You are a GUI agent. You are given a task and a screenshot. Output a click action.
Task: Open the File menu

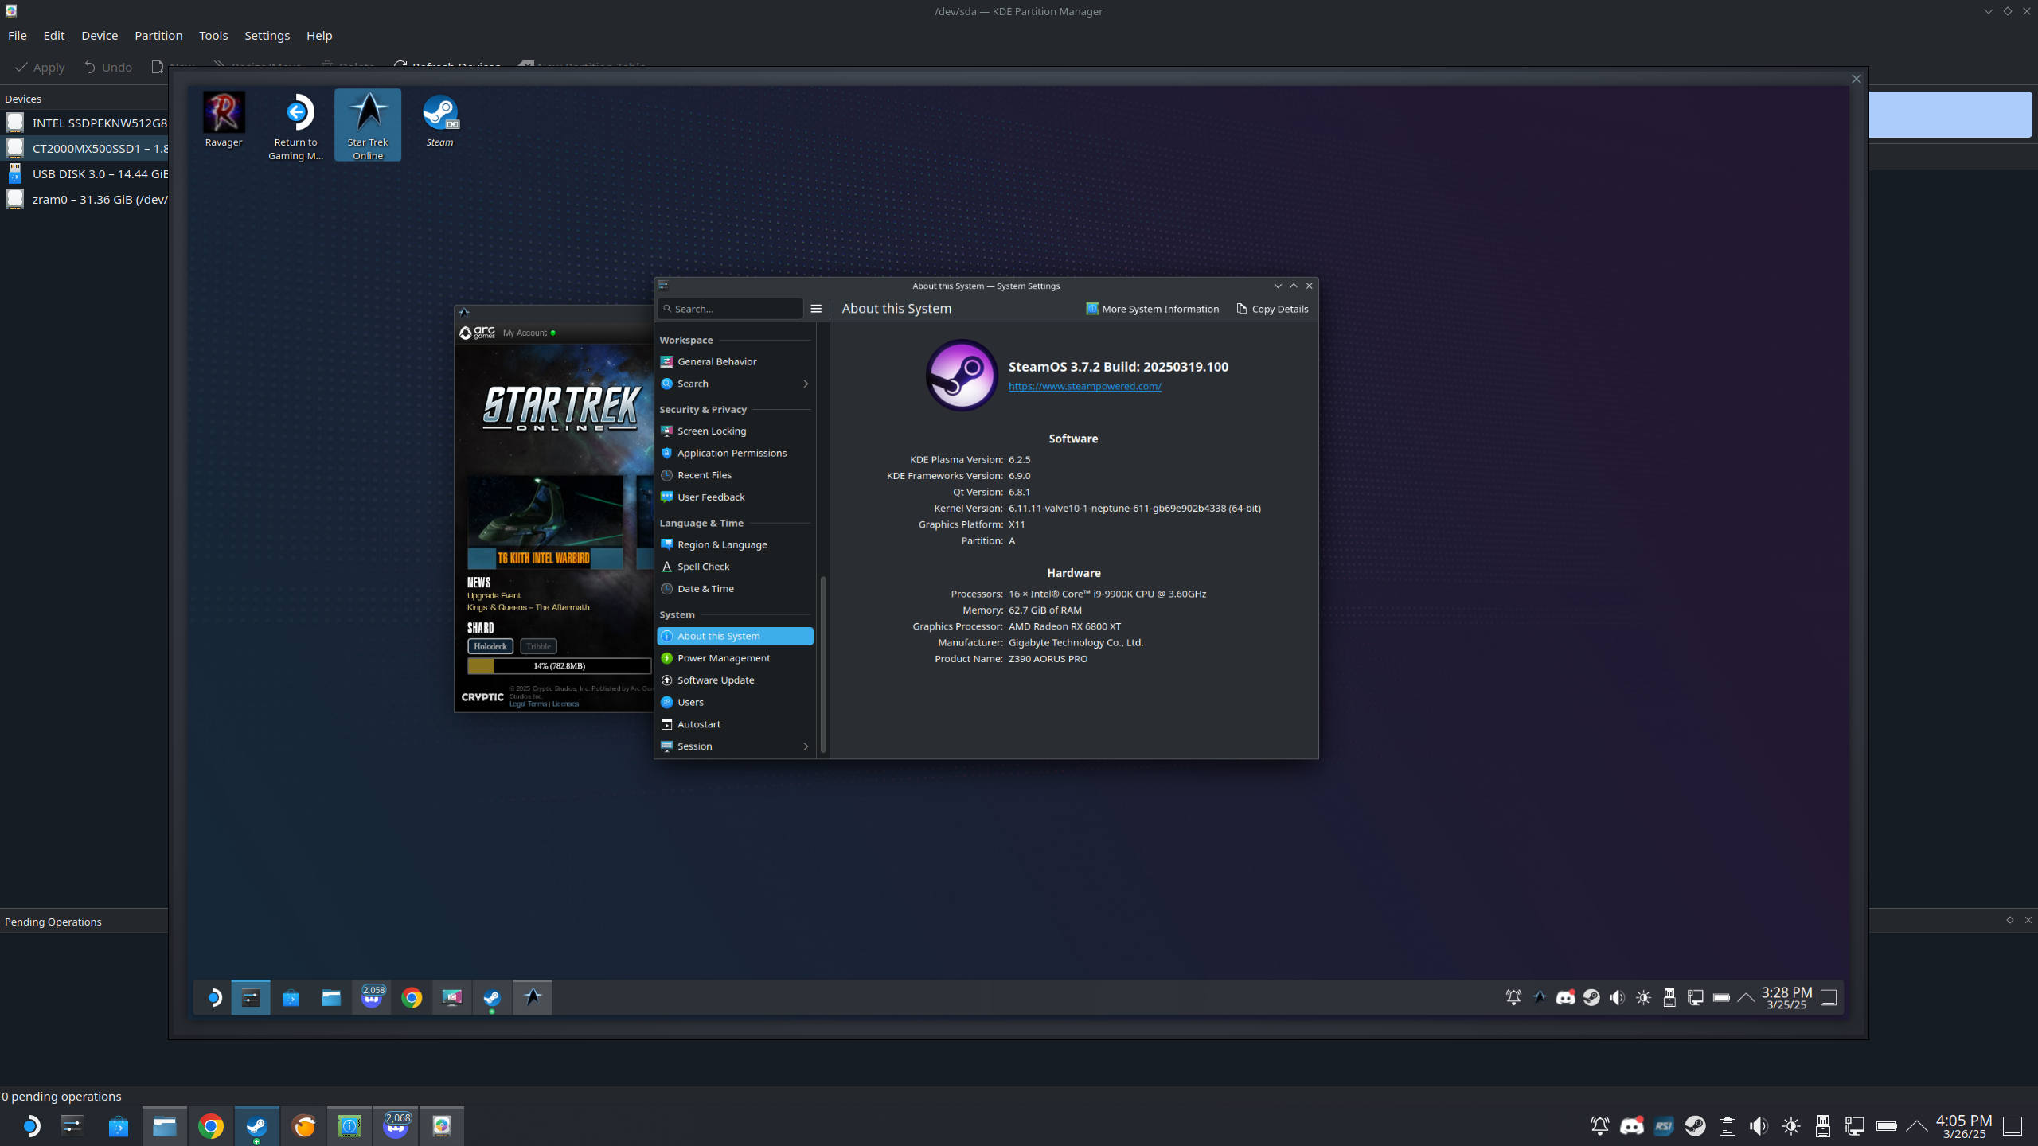18,36
